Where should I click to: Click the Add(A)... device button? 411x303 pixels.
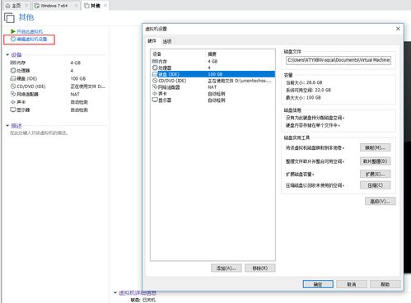(x=227, y=268)
